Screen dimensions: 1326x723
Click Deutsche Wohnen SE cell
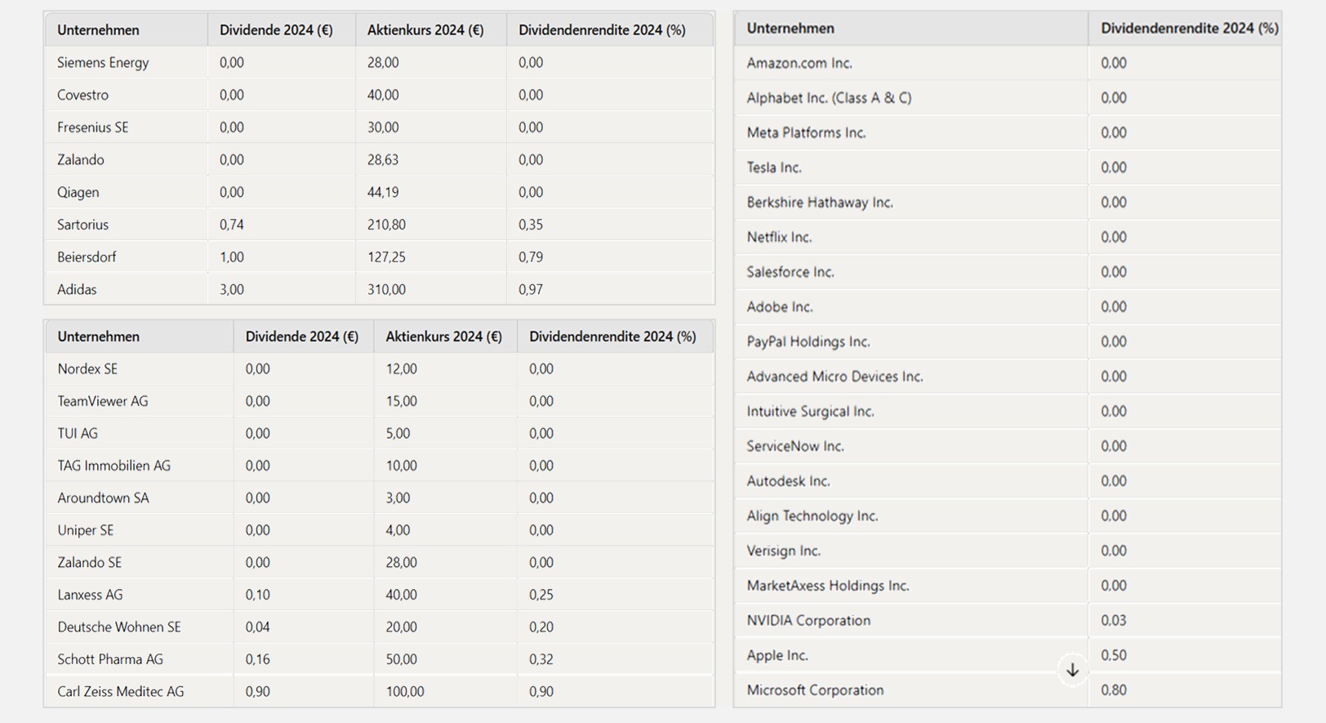119,627
